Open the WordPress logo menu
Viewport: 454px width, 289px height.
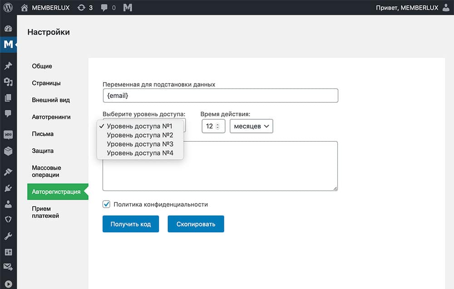8,8
